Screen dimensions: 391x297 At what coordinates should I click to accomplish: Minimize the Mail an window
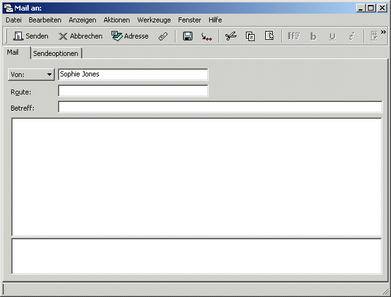(x=360, y=8)
